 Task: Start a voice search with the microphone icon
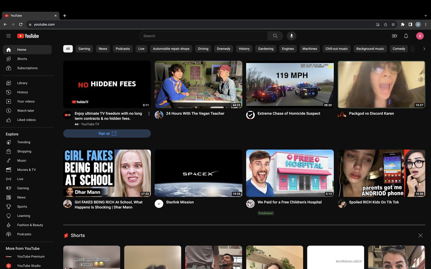point(292,36)
